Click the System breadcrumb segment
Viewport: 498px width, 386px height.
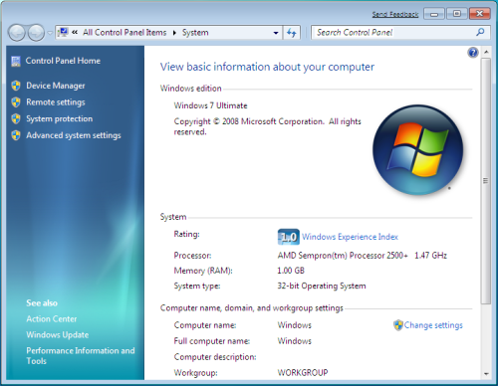click(195, 33)
